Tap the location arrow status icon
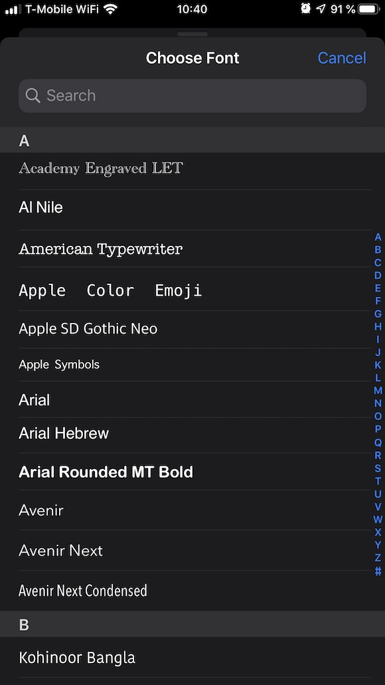385x685 pixels. pos(321,9)
